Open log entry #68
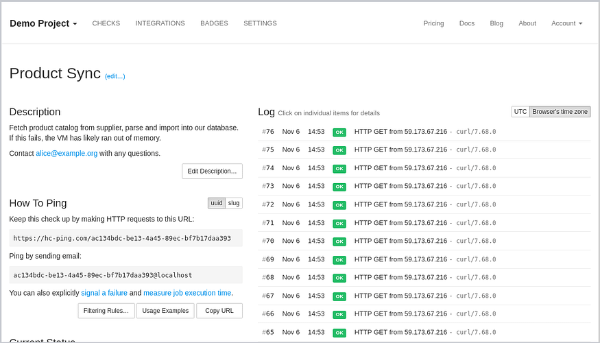Screen dimensions: 600x343 click(x=424, y=277)
